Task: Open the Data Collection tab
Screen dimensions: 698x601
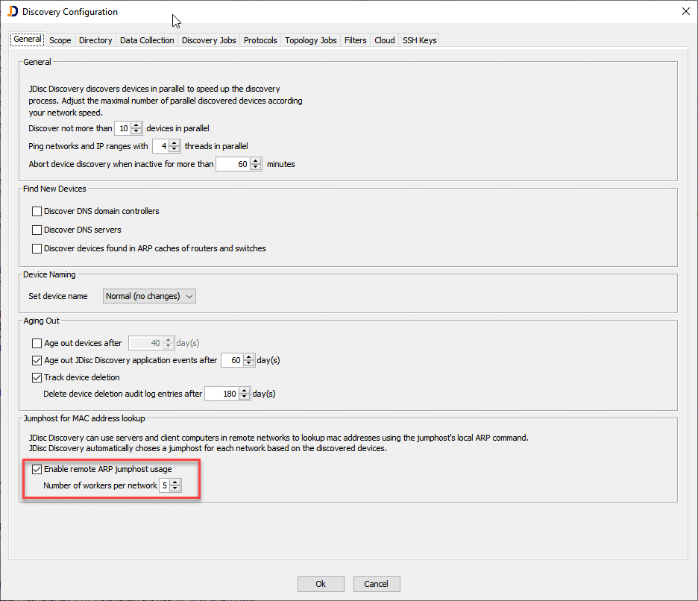Action: (x=146, y=40)
